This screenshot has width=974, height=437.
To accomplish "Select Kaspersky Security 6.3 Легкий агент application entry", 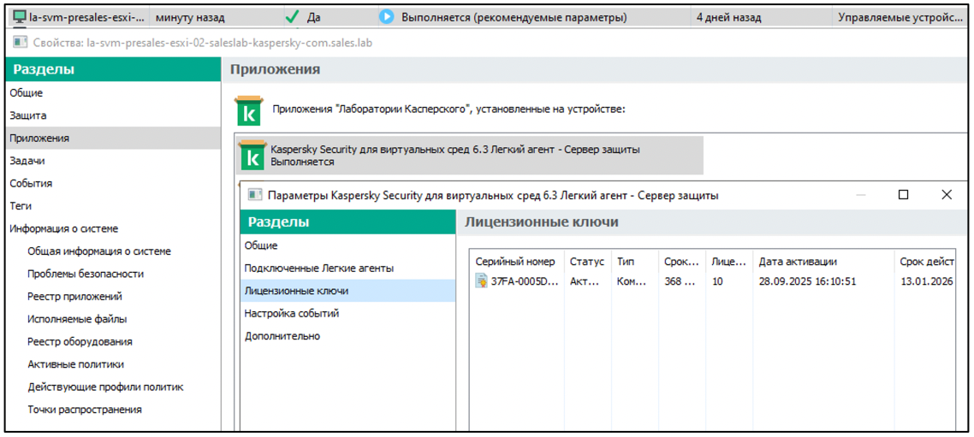I will (x=470, y=155).
